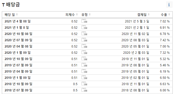This screenshot has width=174, height=94.
Task: Select date 2019 년 07 월 09 일
Action: (18, 65)
